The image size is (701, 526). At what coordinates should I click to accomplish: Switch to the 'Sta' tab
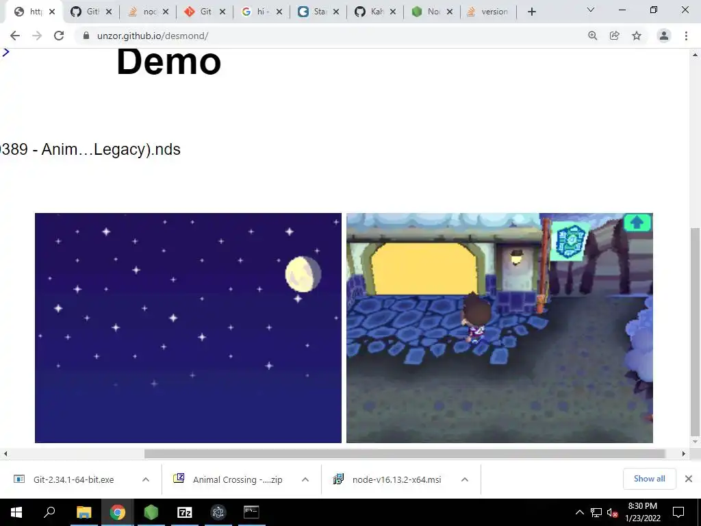click(x=312, y=12)
